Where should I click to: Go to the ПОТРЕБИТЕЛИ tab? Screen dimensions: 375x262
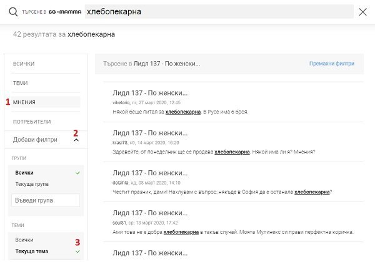point(32,121)
